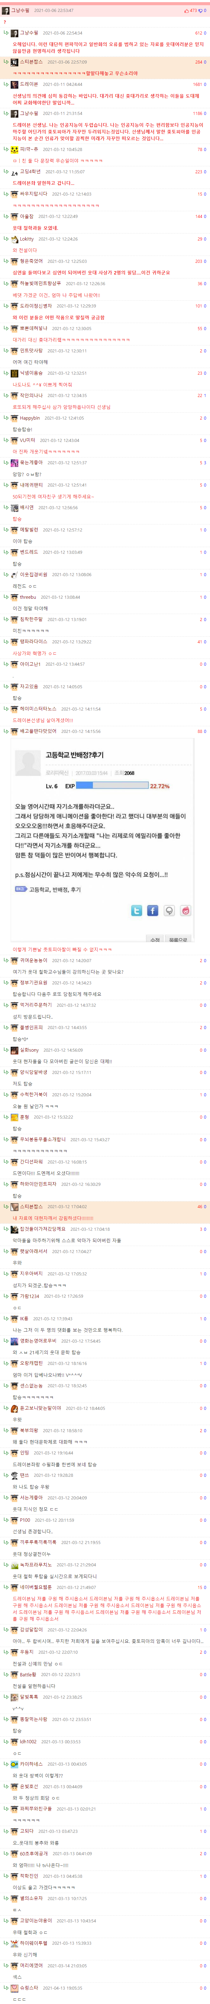The width and height of the screenshot is (210, 2004).
Task: Open username link 드레이븐
Action: click(x=29, y=84)
